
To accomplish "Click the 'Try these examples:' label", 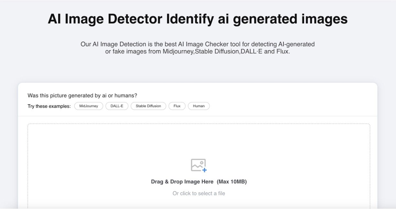I will (49, 106).
